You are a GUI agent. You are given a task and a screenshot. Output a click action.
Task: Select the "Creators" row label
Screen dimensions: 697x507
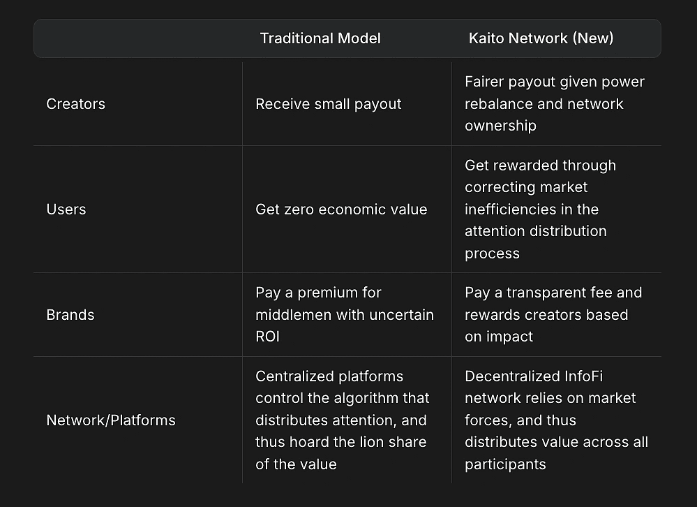click(x=75, y=104)
